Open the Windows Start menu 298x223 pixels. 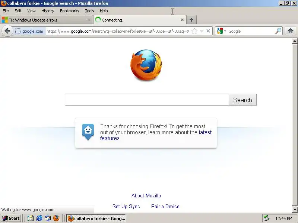[x=11, y=218]
